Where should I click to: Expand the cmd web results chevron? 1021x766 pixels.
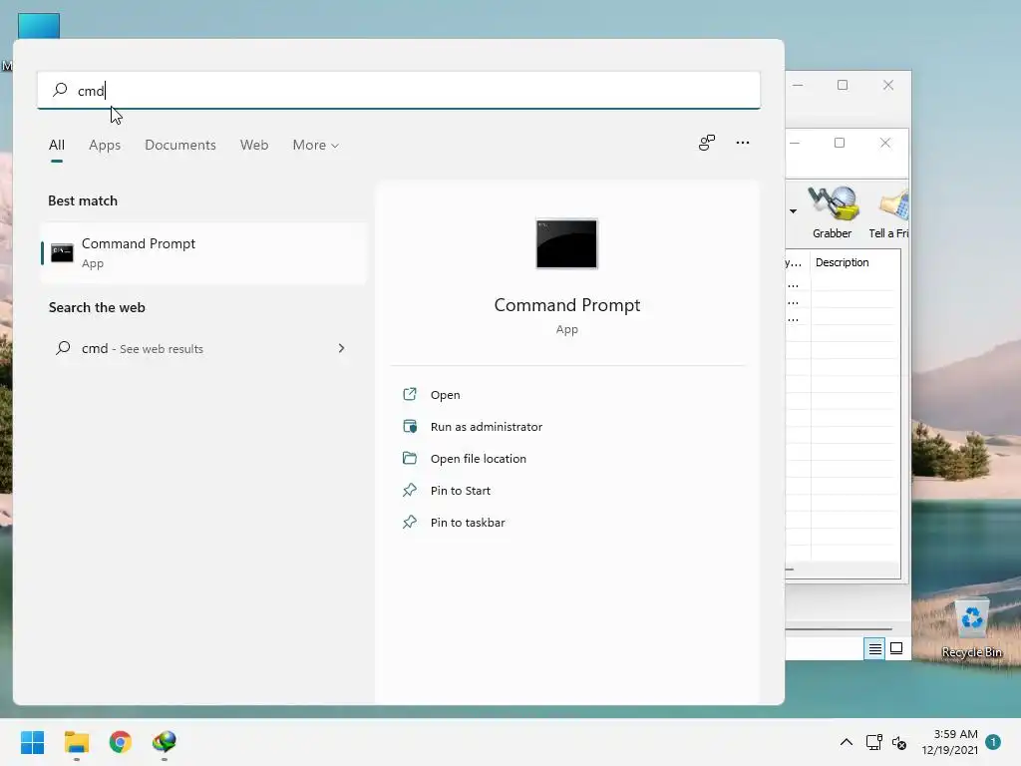[x=341, y=348]
